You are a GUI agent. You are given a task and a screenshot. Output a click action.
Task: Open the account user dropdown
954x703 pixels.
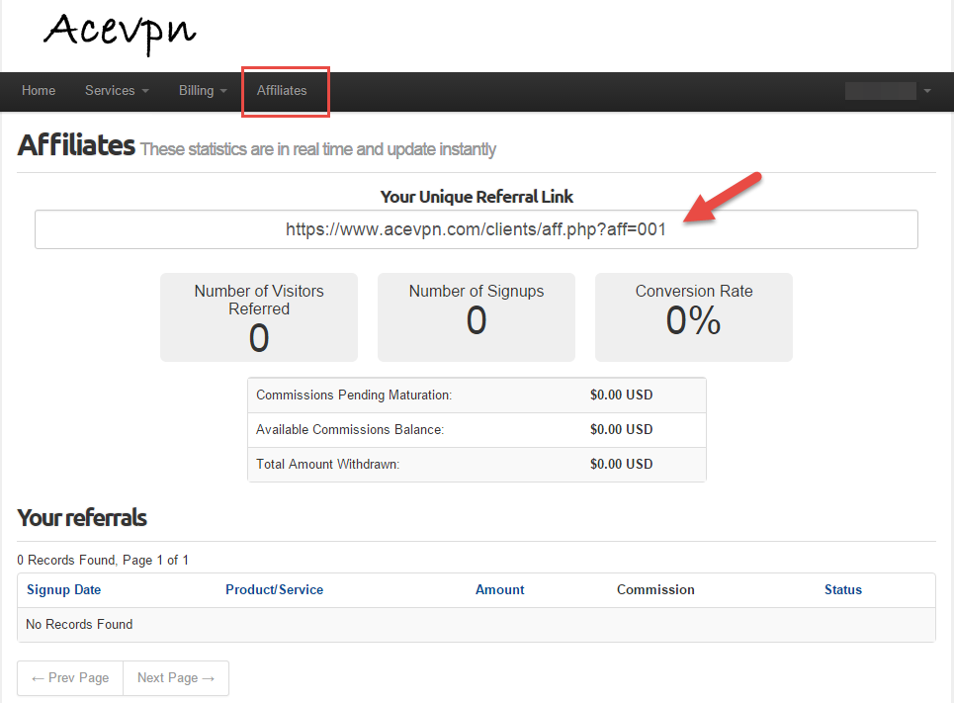(x=889, y=91)
